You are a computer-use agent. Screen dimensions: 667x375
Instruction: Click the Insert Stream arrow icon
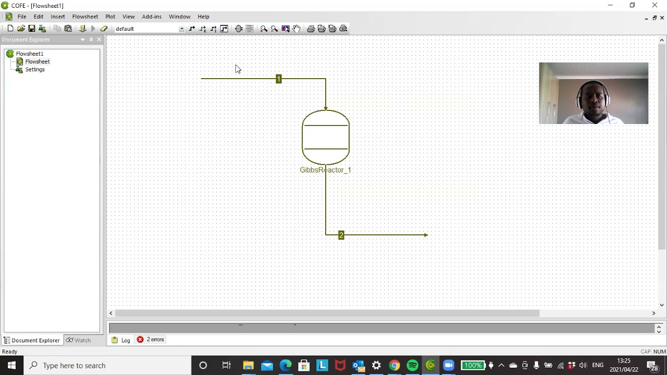point(192,29)
